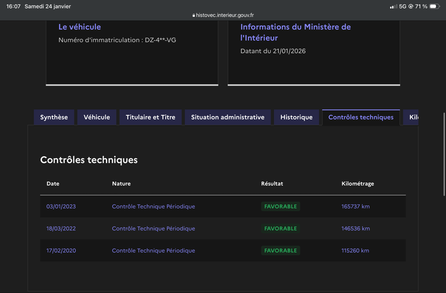446x293 pixels.
Task: Switch to the Historique tab
Action: [x=297, y=117]
